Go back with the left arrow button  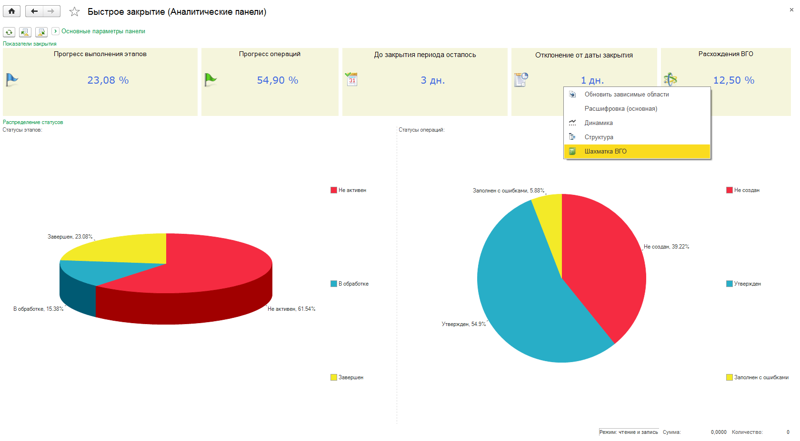pyautogui.click(x=34, y=11)
